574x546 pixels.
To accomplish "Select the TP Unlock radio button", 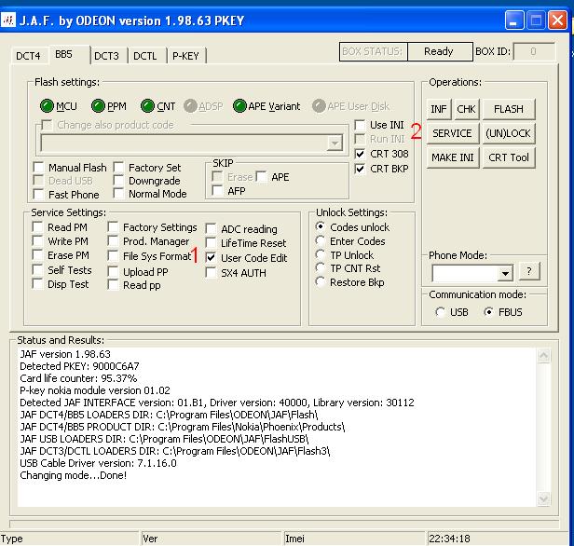I will pos(321,254).
